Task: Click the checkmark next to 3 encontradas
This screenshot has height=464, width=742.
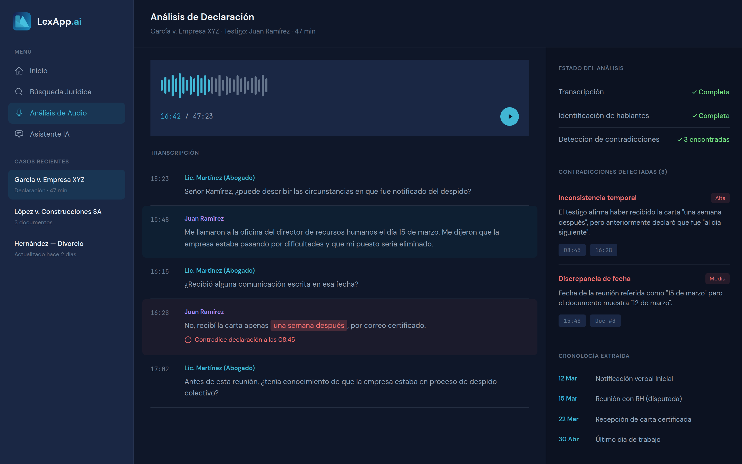Action: tap(680, 139)
